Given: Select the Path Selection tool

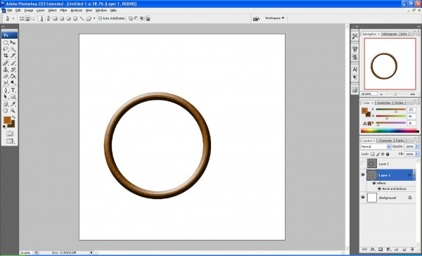Looking at the screenshot, I should pyautogui.click(x=6, y=96).
